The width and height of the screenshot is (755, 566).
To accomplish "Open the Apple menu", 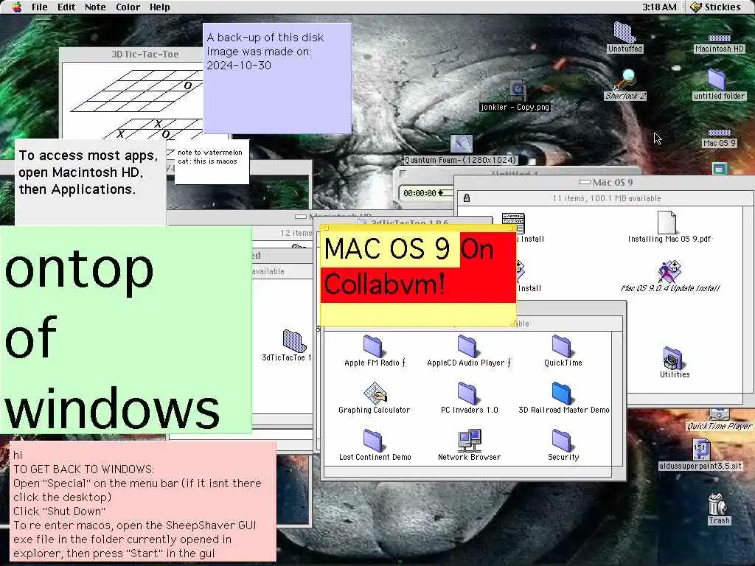I will click(17, 7).
